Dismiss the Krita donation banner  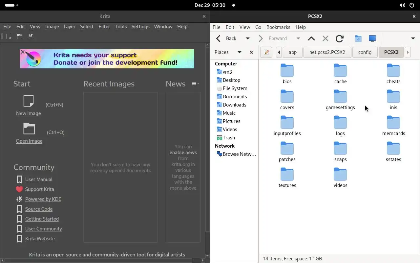click(x=23, y=52)
